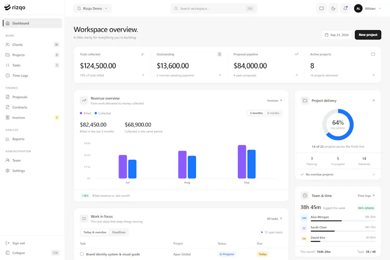The width and height of the screenshot is (390, 260).
Task: Click Sarah Chen's SC avatar
Action: click(304, 228)
